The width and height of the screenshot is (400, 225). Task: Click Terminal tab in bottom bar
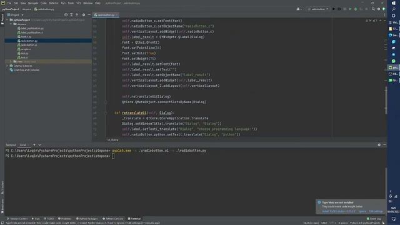134,219
